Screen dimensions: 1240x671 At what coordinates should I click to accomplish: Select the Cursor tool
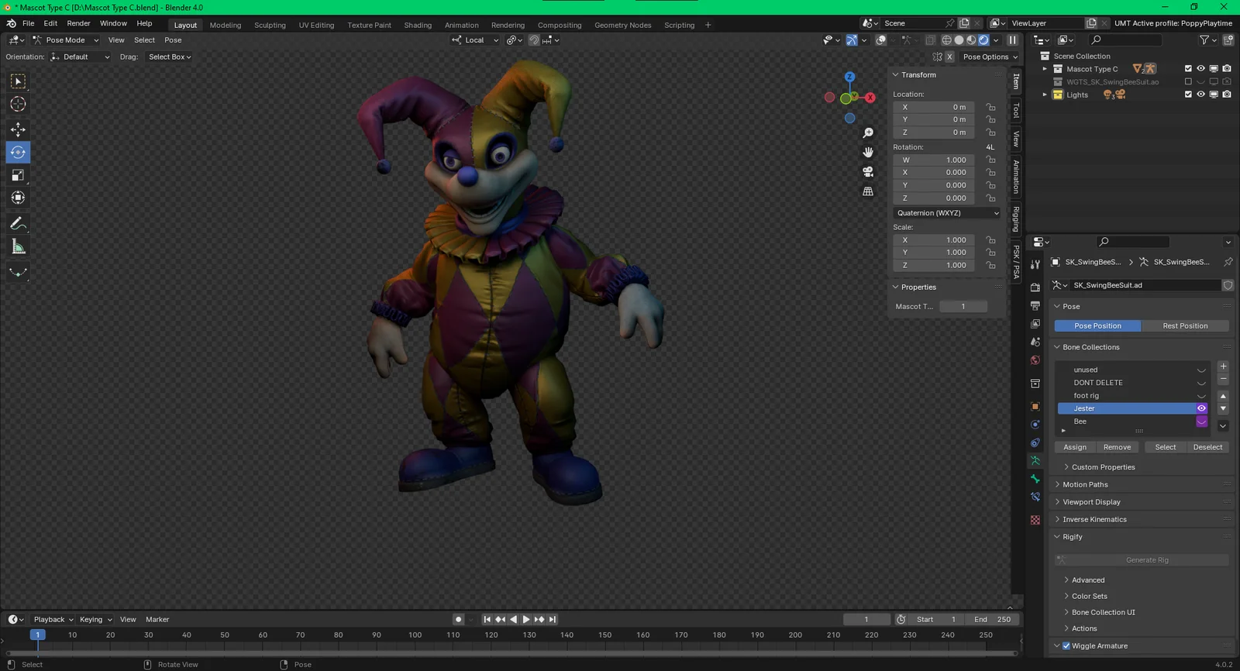click(18, 104)
